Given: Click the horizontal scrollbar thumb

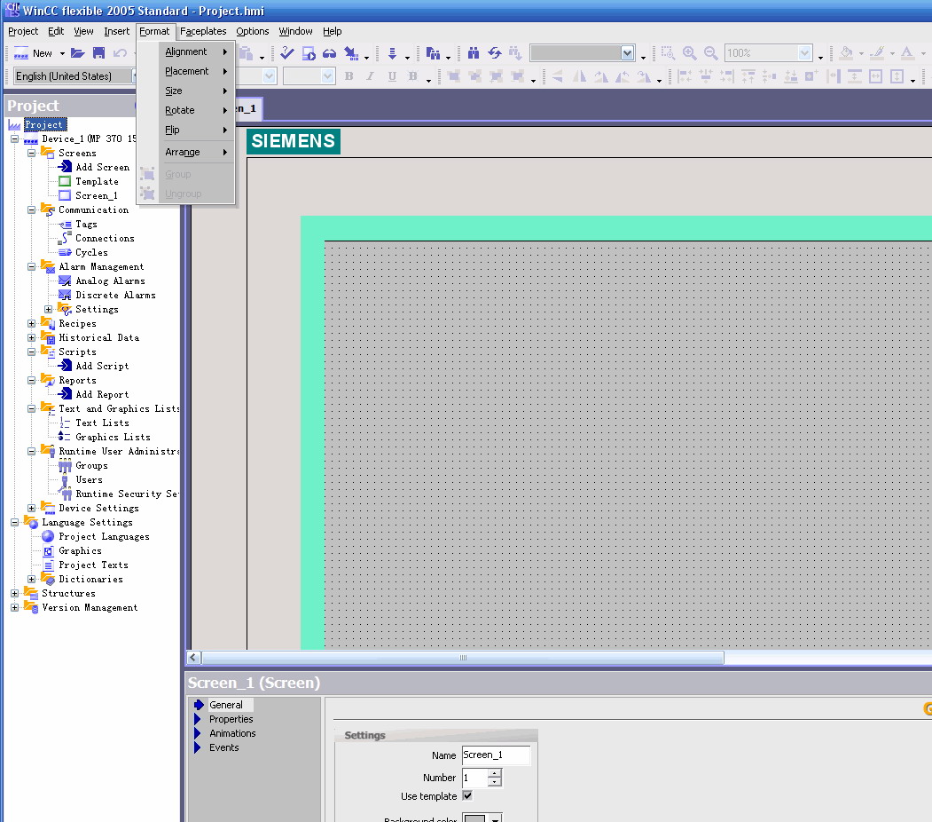Looking at the screenshot, I should [x=463, y=658].
